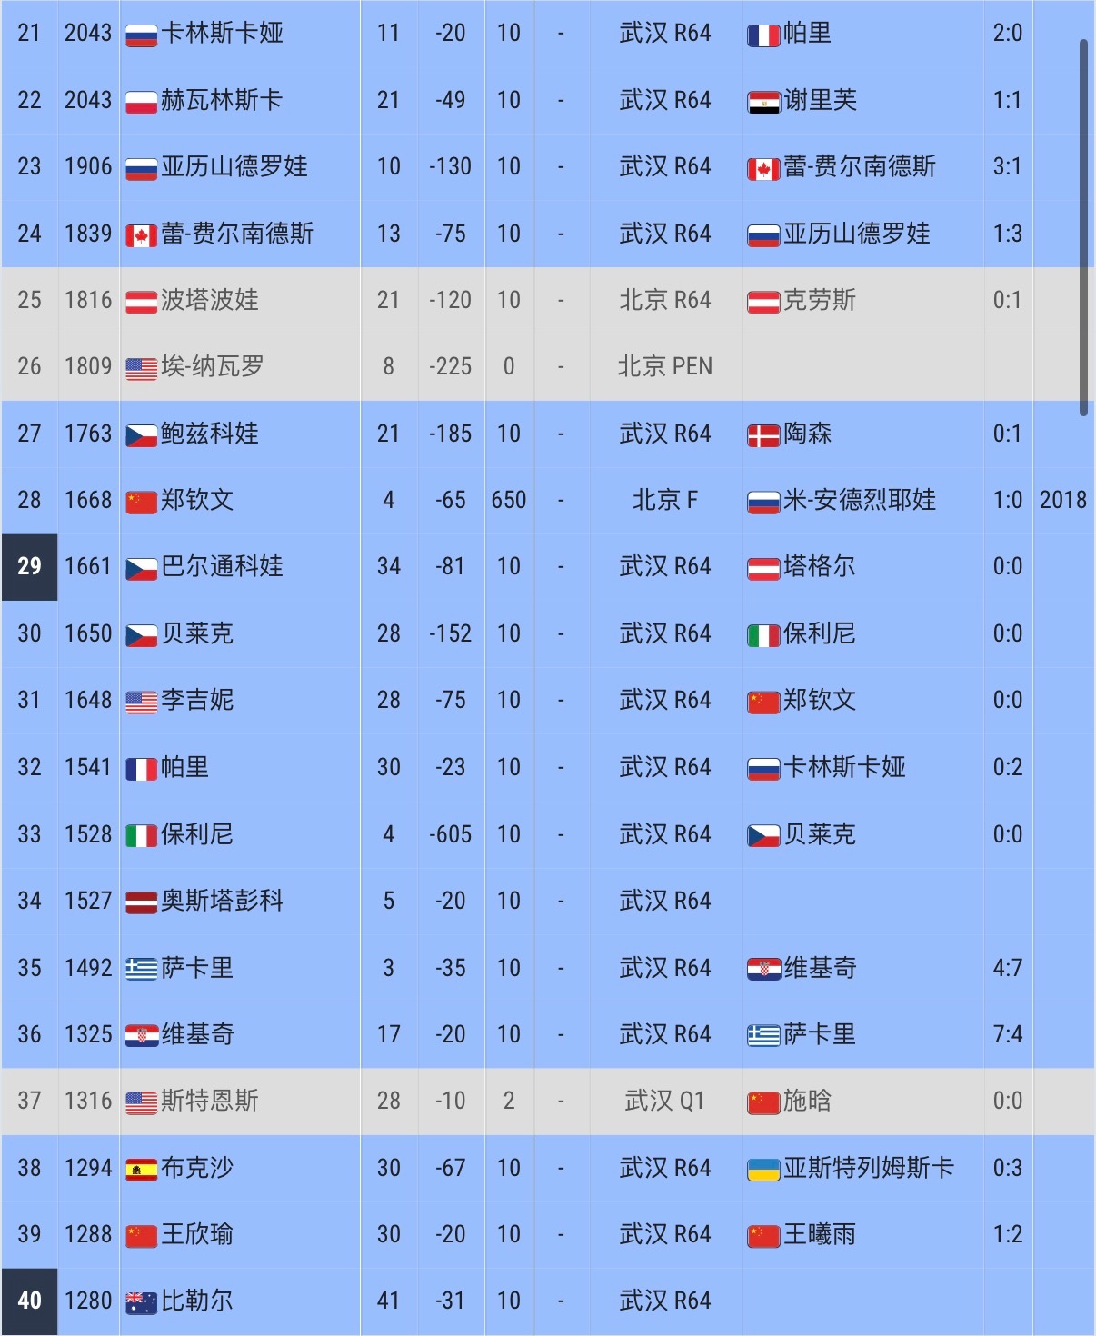Click tournament cell 北京 PEN
The image size is (1096, 1336).
[665, 366]
